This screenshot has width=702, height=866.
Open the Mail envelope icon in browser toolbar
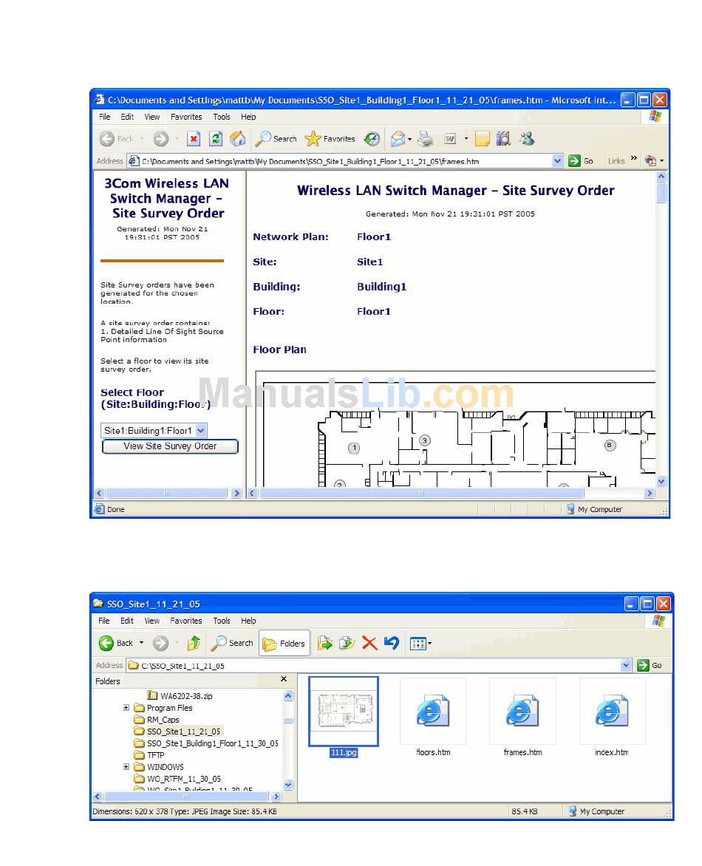point(398,139)
